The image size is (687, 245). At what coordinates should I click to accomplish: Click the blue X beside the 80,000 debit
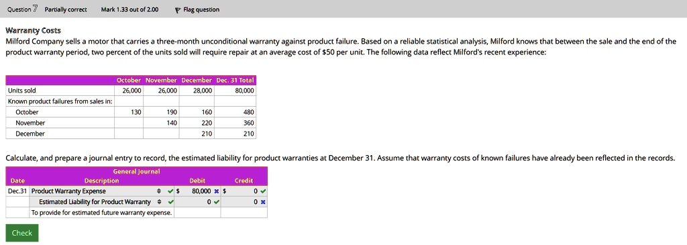[216, 191]
